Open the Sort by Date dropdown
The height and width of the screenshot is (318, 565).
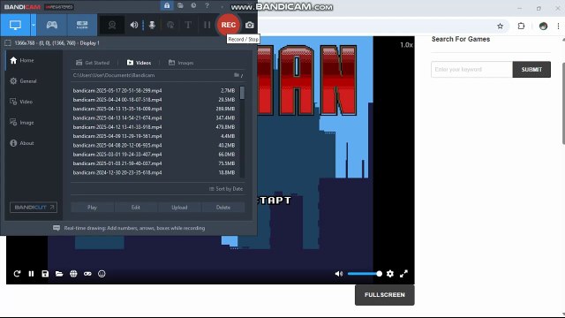pos(226,188)
